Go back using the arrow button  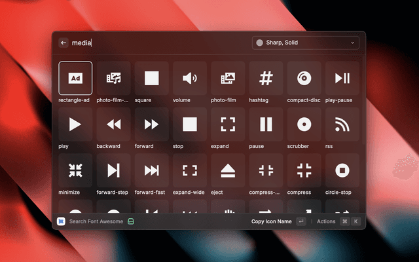(64, 43)
